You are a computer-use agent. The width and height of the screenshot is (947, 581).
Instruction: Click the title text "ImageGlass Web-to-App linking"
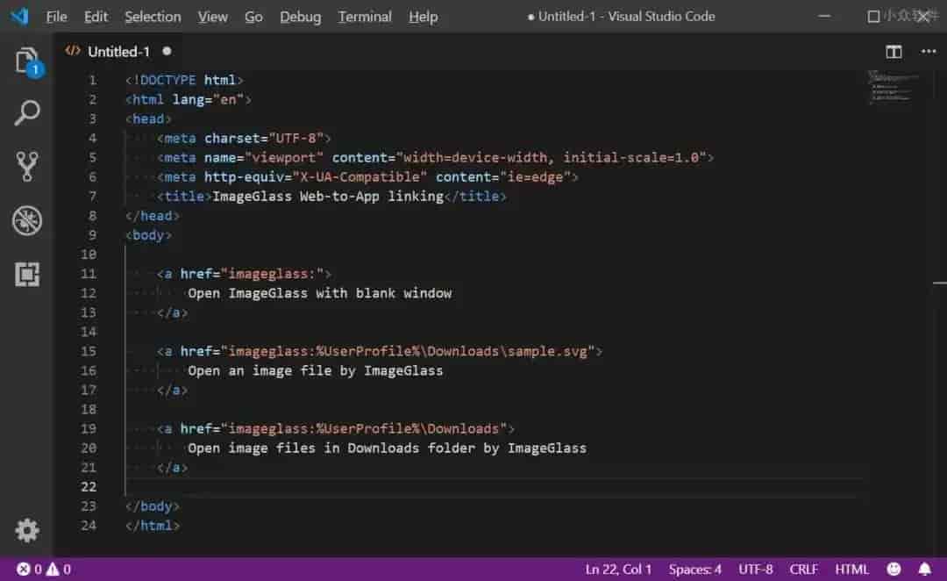328,197
